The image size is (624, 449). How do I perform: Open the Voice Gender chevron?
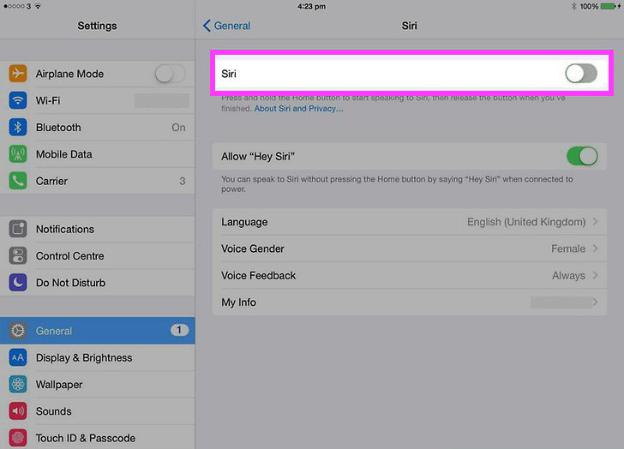[595, 248]
